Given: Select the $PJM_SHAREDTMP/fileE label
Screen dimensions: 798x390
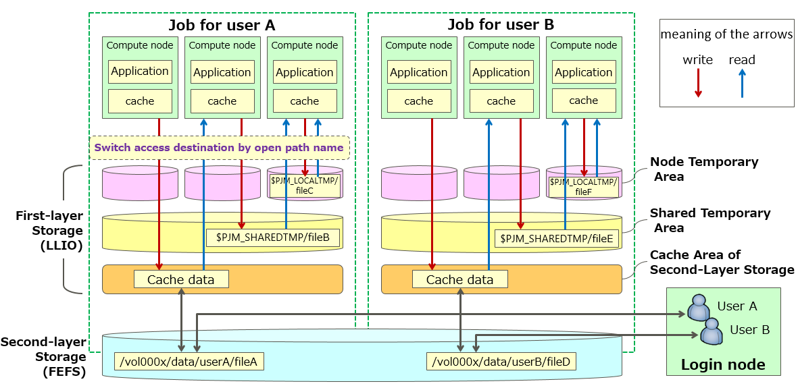Looking at the screenshot, I should coord(557,238).
